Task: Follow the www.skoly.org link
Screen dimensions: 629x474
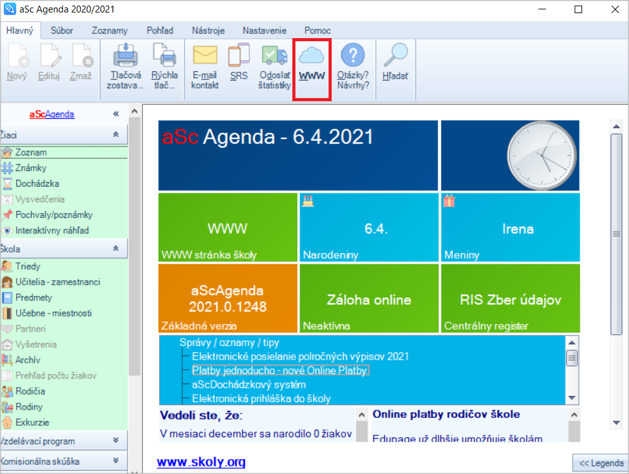Action: tap(201, 462)
